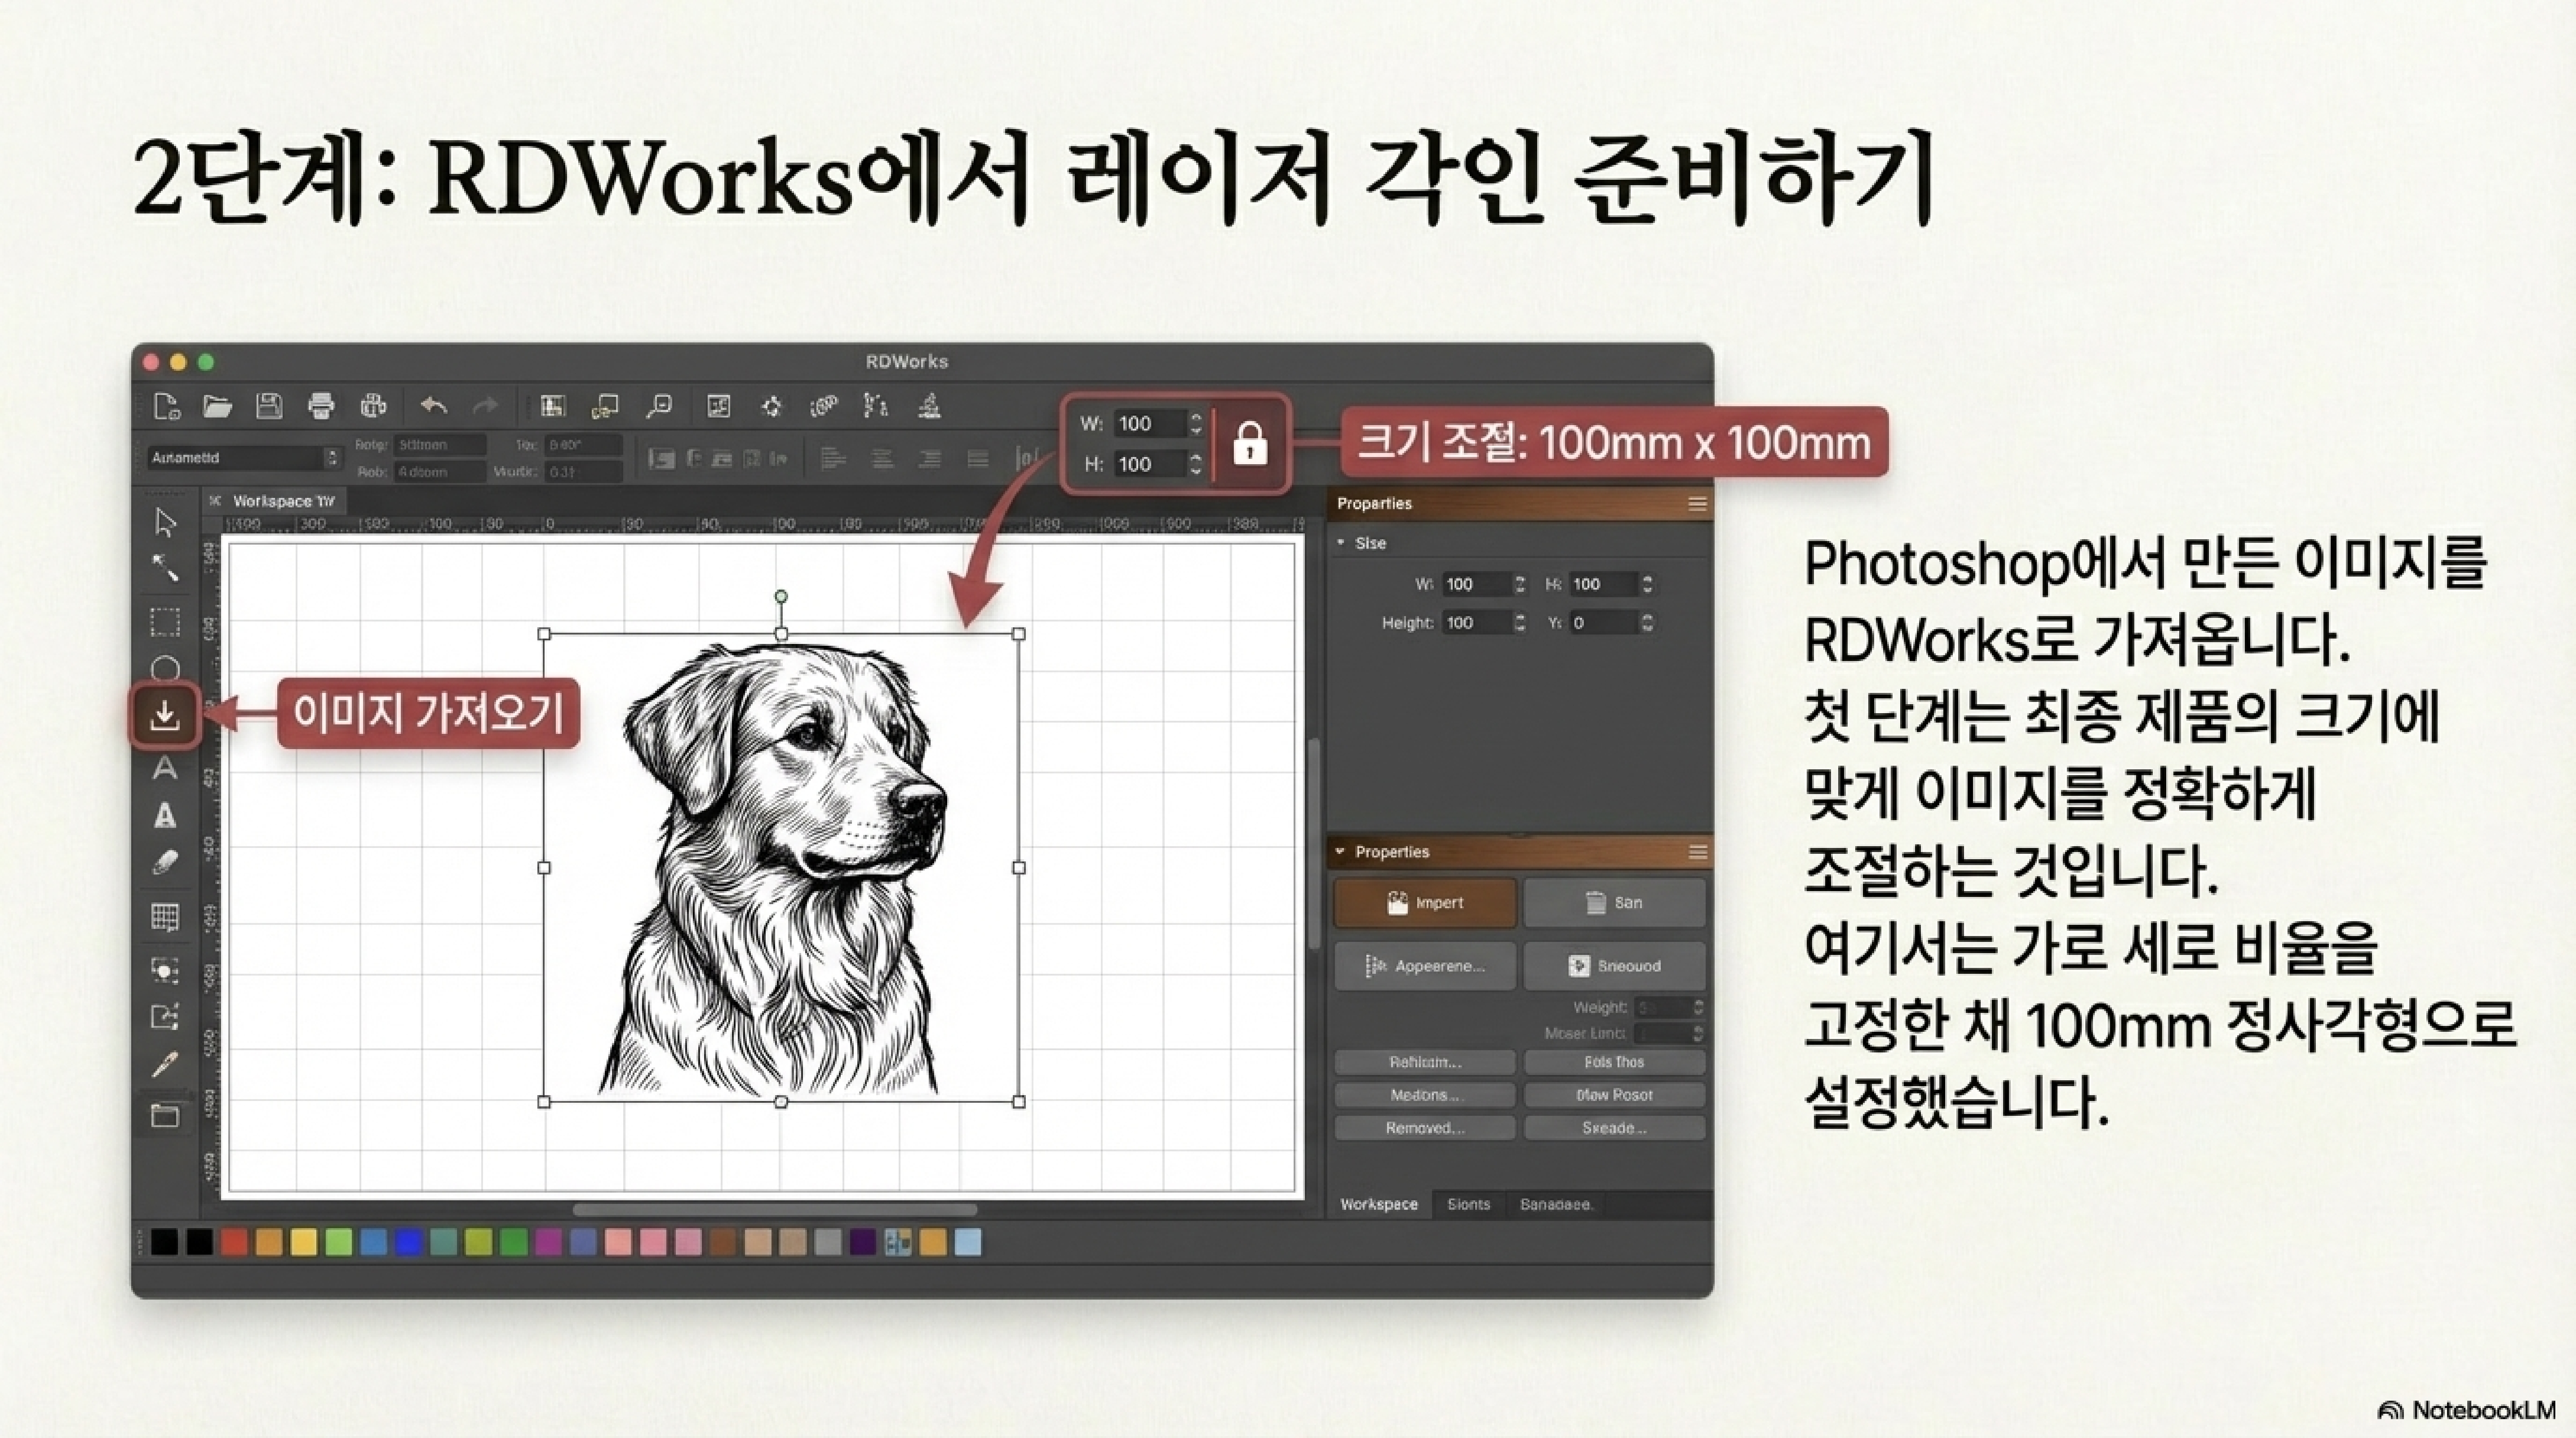Click the import image (download) tool icon

coord(165,715)
